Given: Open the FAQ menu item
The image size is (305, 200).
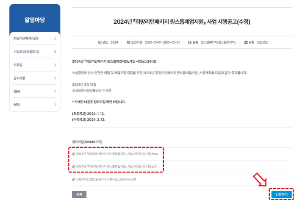Looking at the screenshot, I should 35,105.
